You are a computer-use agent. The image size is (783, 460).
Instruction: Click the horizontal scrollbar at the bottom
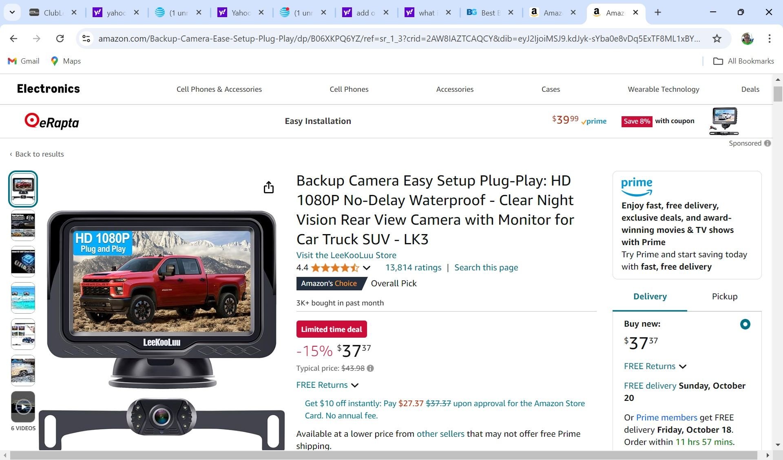tap(383, 455)
